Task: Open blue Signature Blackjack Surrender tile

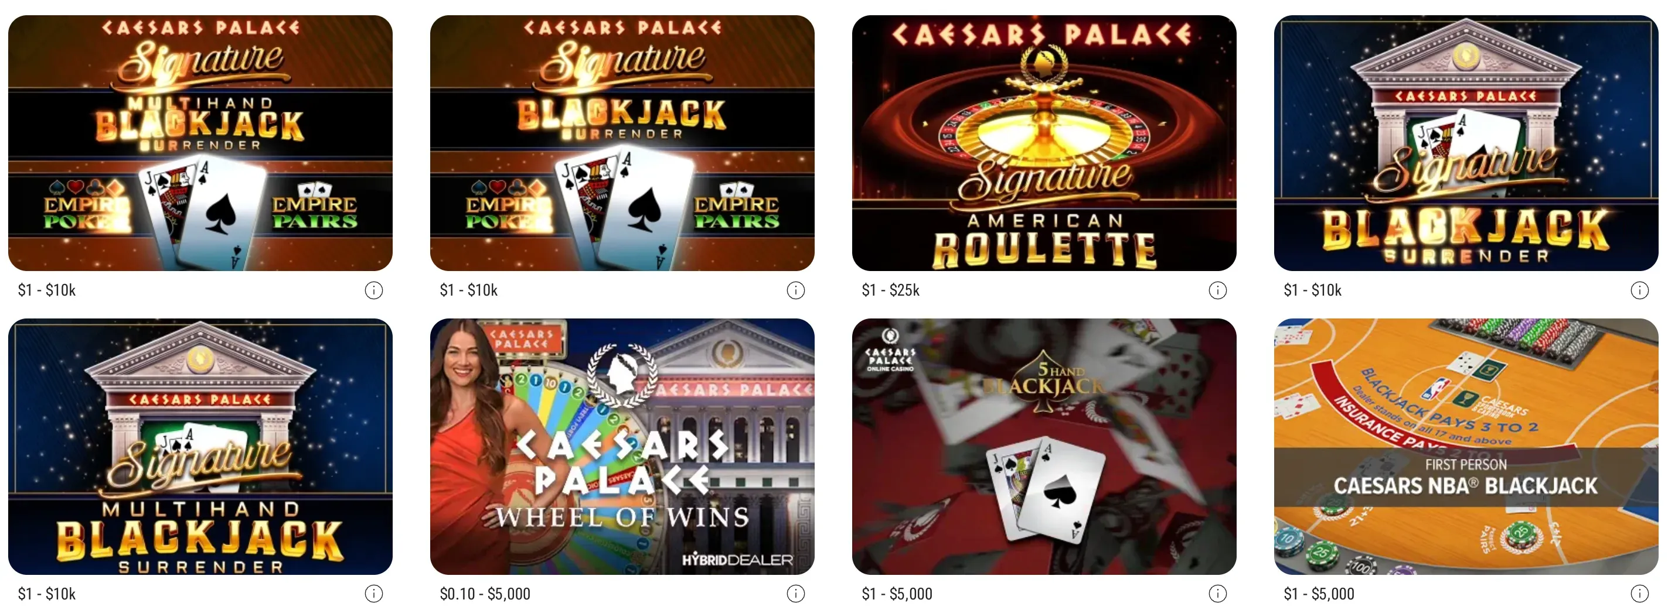Action: [1466, 143]
